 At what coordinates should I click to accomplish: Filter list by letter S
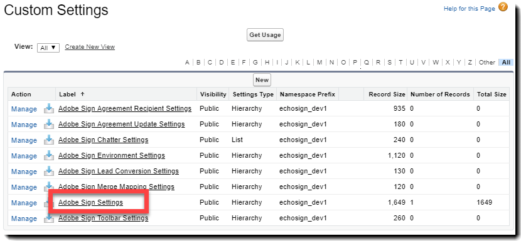tap(389, 63)
